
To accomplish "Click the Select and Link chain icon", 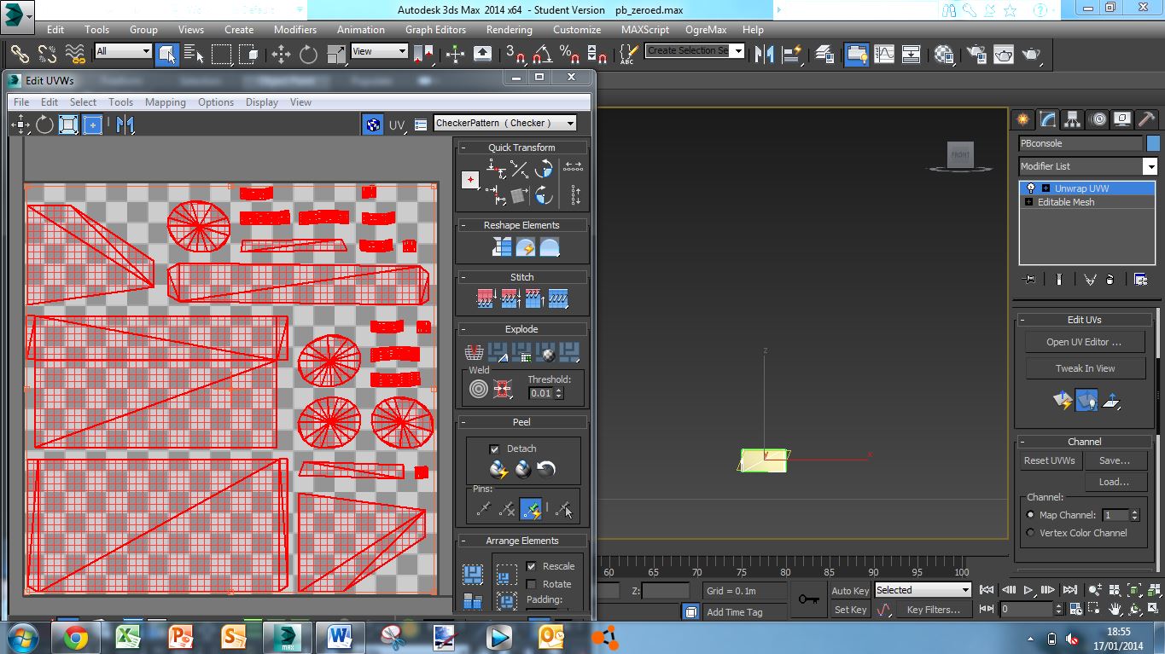I will click(20, 53).
